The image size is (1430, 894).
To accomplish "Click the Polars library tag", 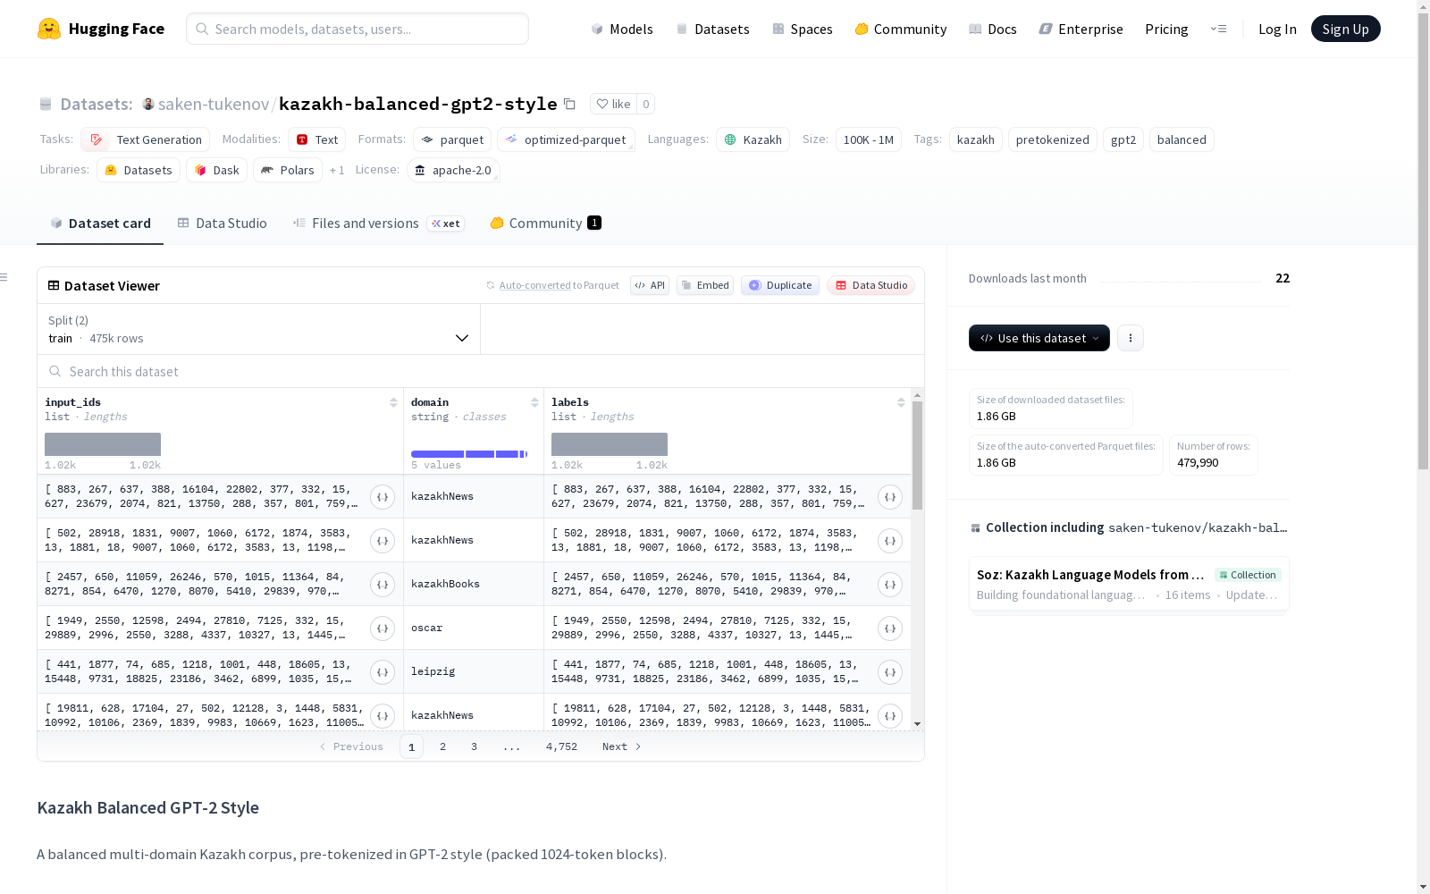I will coord(288,170).
